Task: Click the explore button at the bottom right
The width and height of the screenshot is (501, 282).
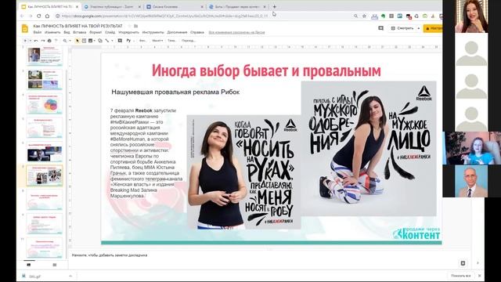Action: pyautogui.click(x=463, y=263)
